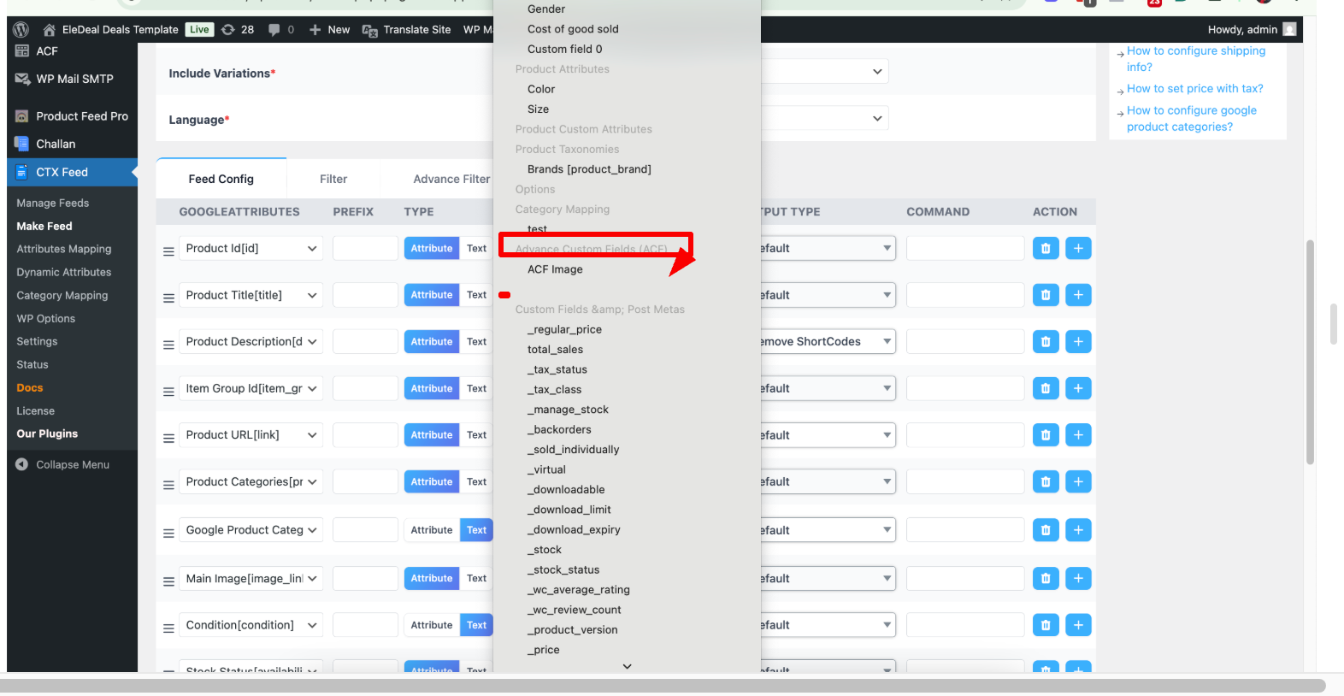Set Product Id type to Attribute

point(432,248)
